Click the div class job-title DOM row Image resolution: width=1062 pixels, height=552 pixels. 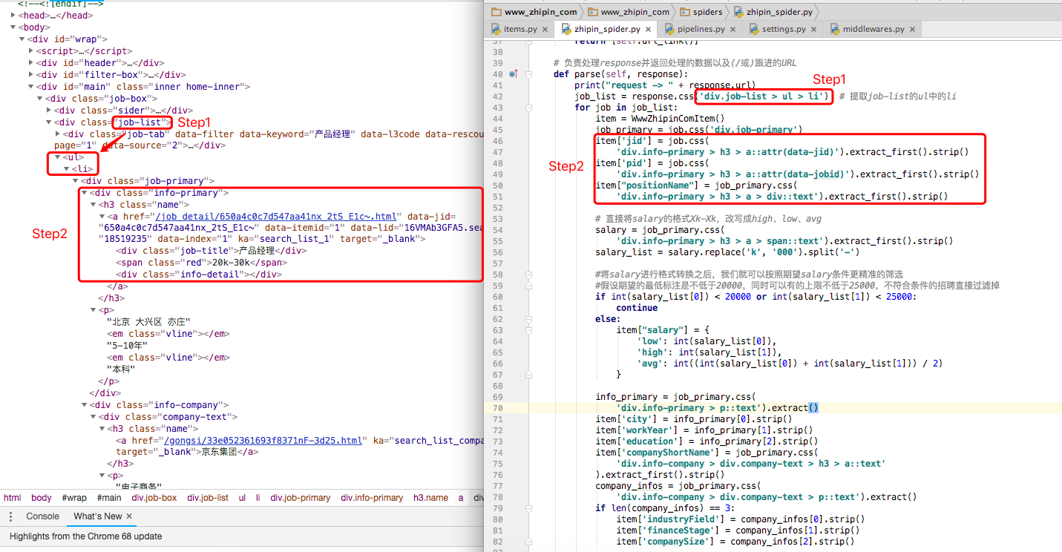pyautogui.click(x=212, y=251)
